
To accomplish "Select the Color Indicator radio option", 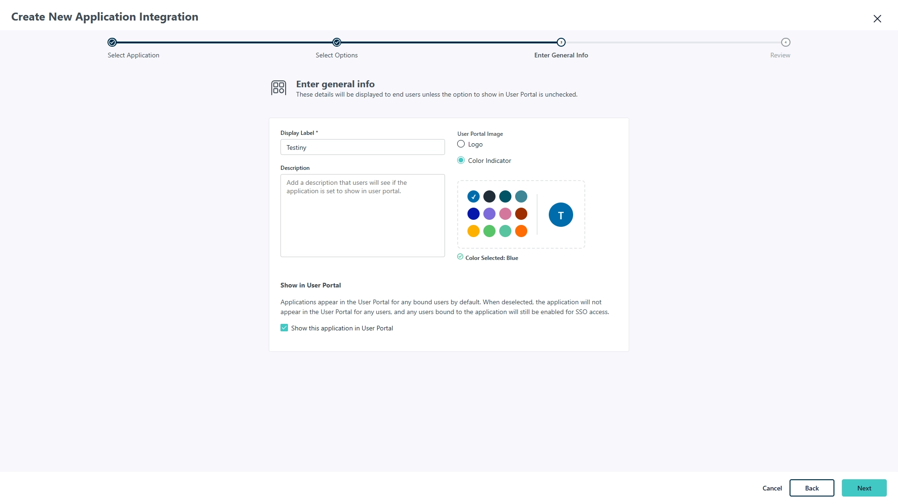I will 461,161.
